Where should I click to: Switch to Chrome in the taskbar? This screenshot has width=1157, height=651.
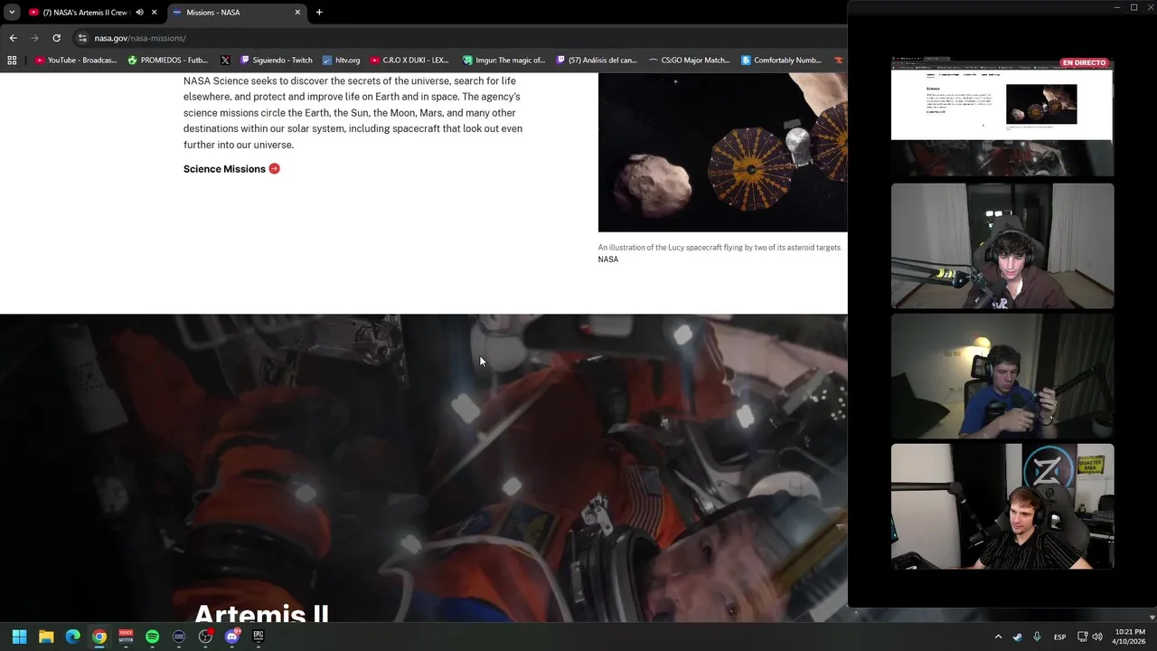tap(99, 637)
